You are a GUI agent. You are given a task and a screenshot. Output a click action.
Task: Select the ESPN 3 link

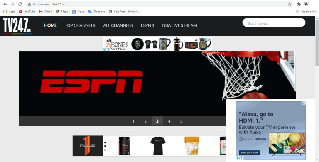tap(147, 25)
